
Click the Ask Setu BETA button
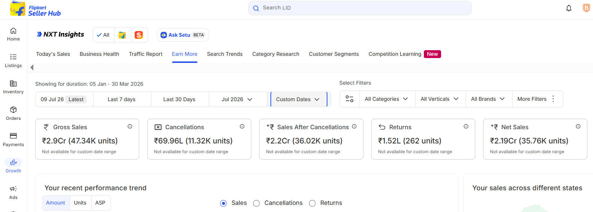183,35
